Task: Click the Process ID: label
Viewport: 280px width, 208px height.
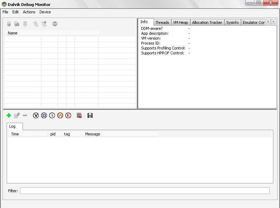Action: tap(151, 43)
